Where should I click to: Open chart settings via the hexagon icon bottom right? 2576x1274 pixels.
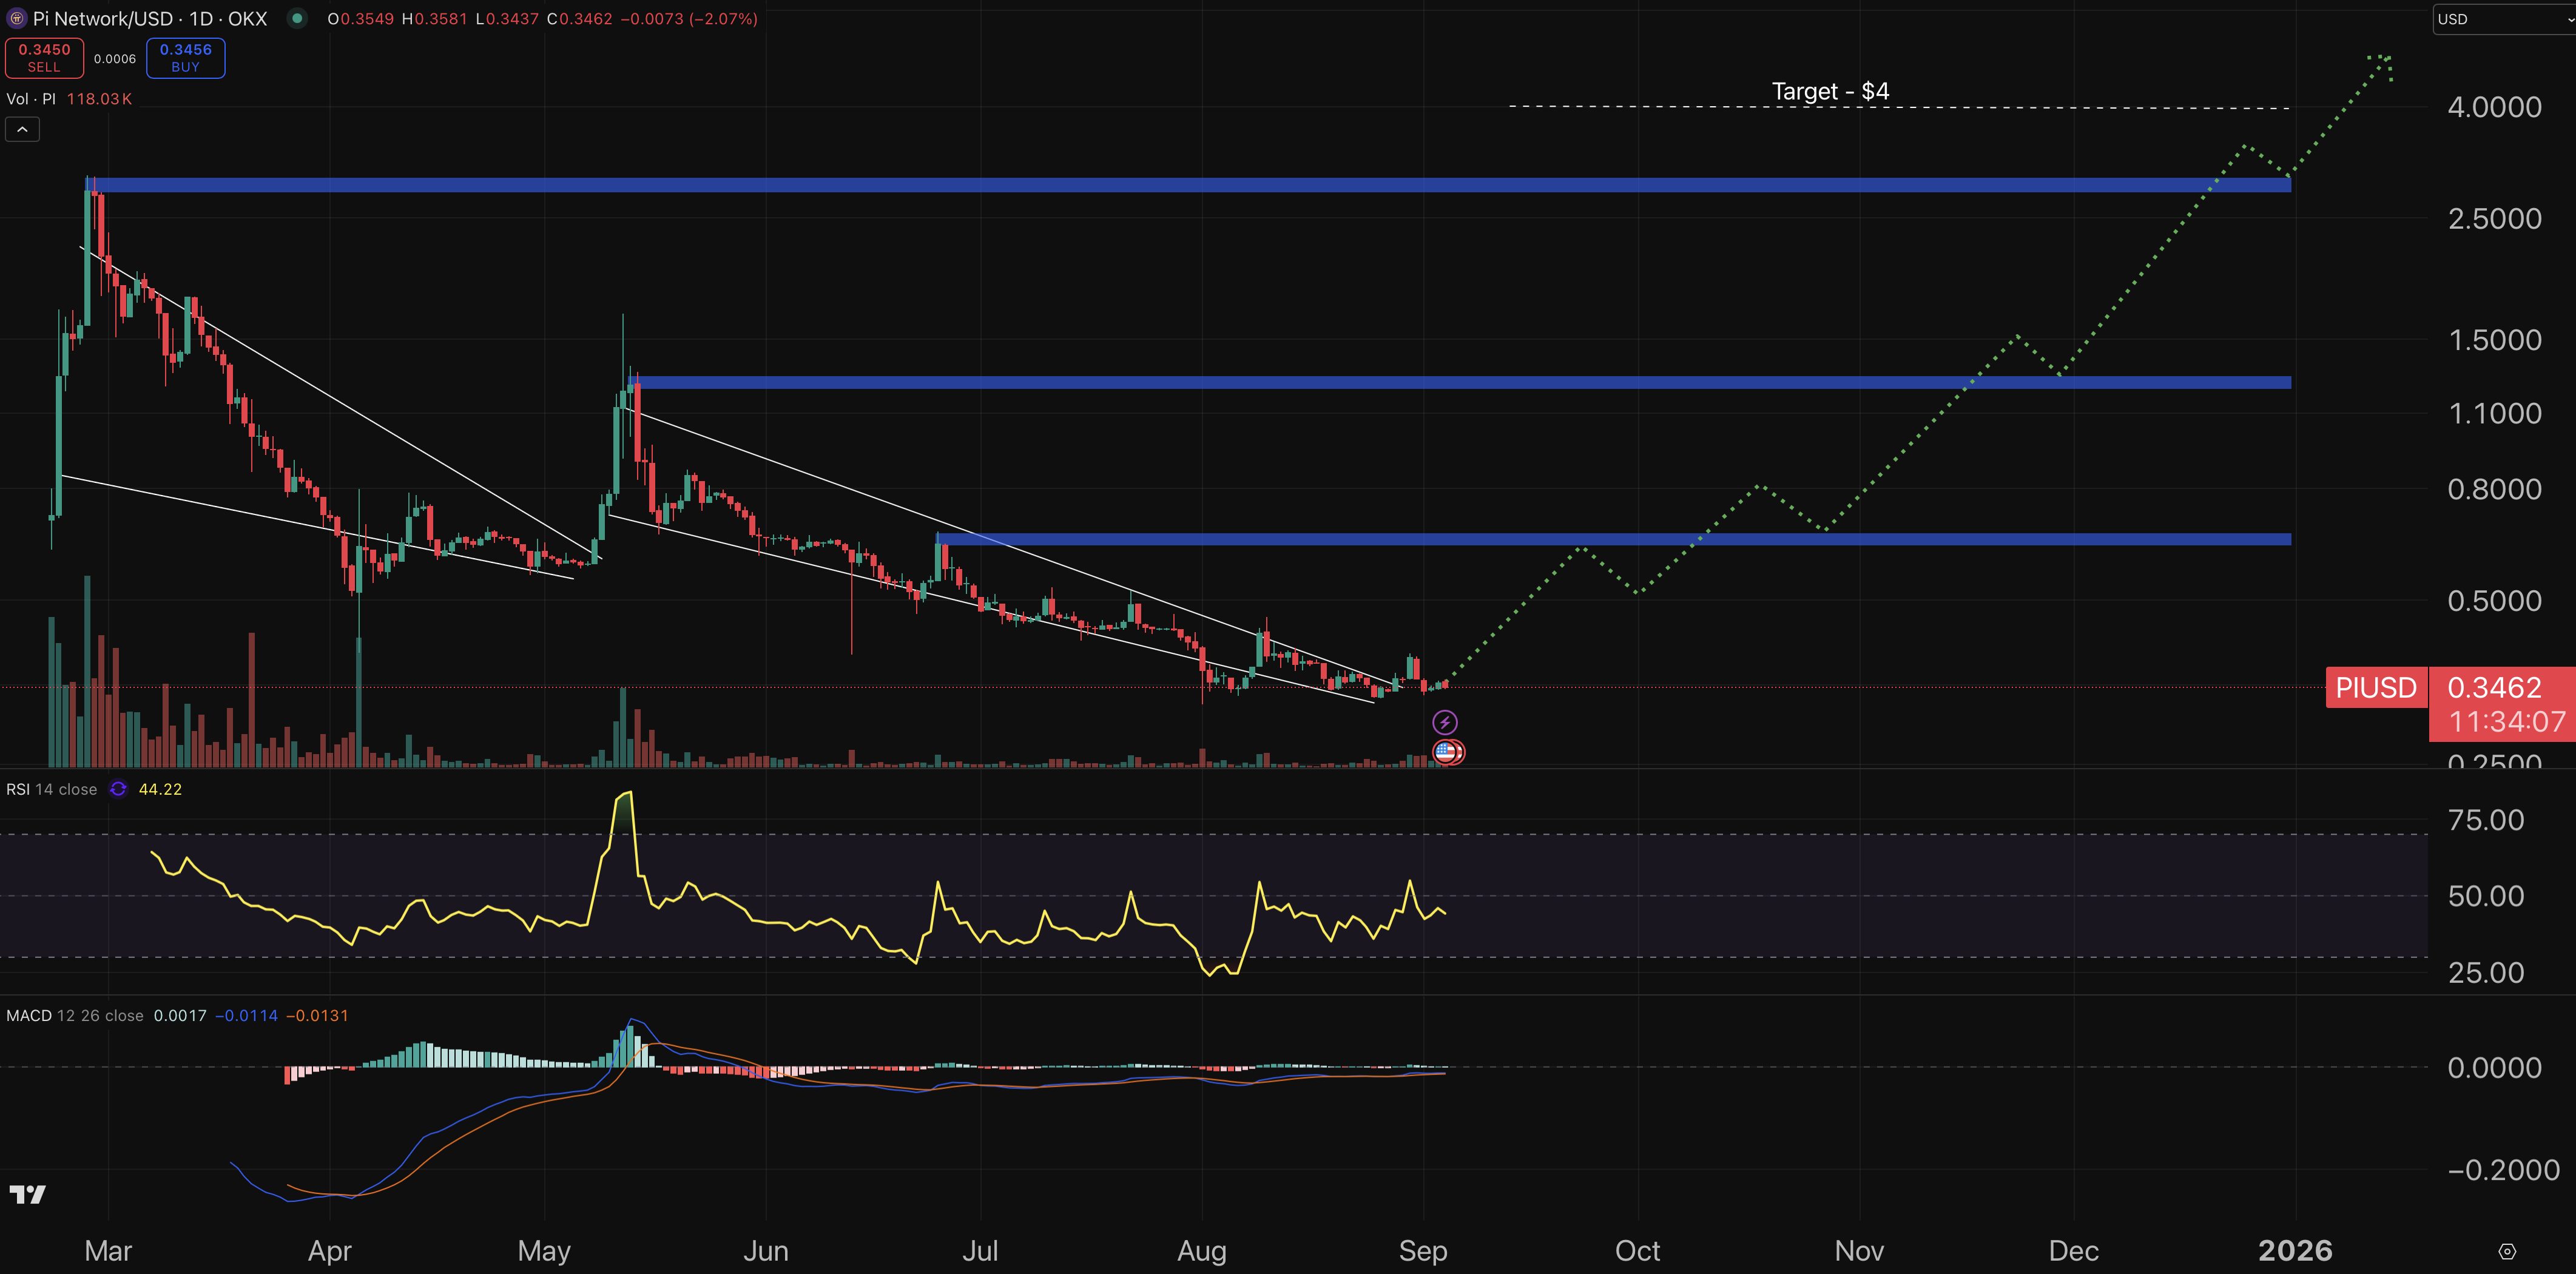2506,1251
